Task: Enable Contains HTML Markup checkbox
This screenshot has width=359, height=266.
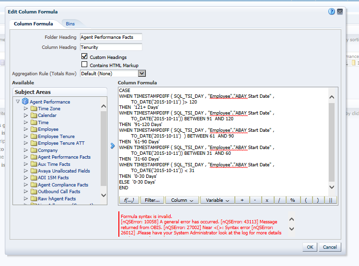Action: pyautogui.click(x=84, y=65)
